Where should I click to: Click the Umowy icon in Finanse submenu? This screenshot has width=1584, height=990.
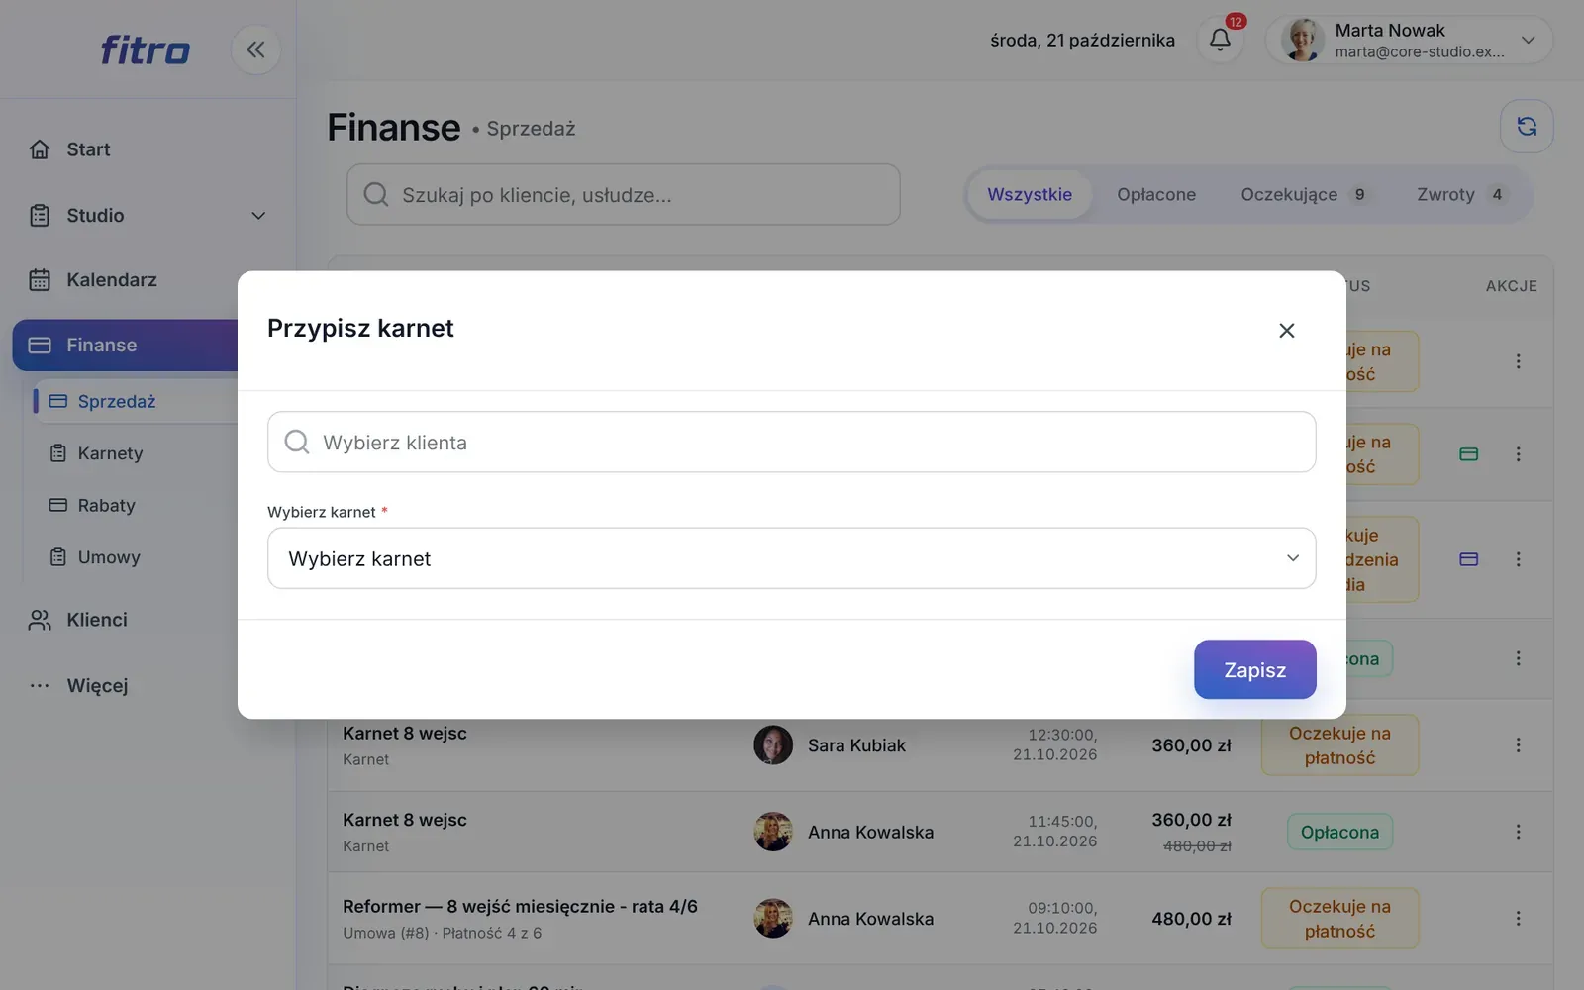pos(58,557)
